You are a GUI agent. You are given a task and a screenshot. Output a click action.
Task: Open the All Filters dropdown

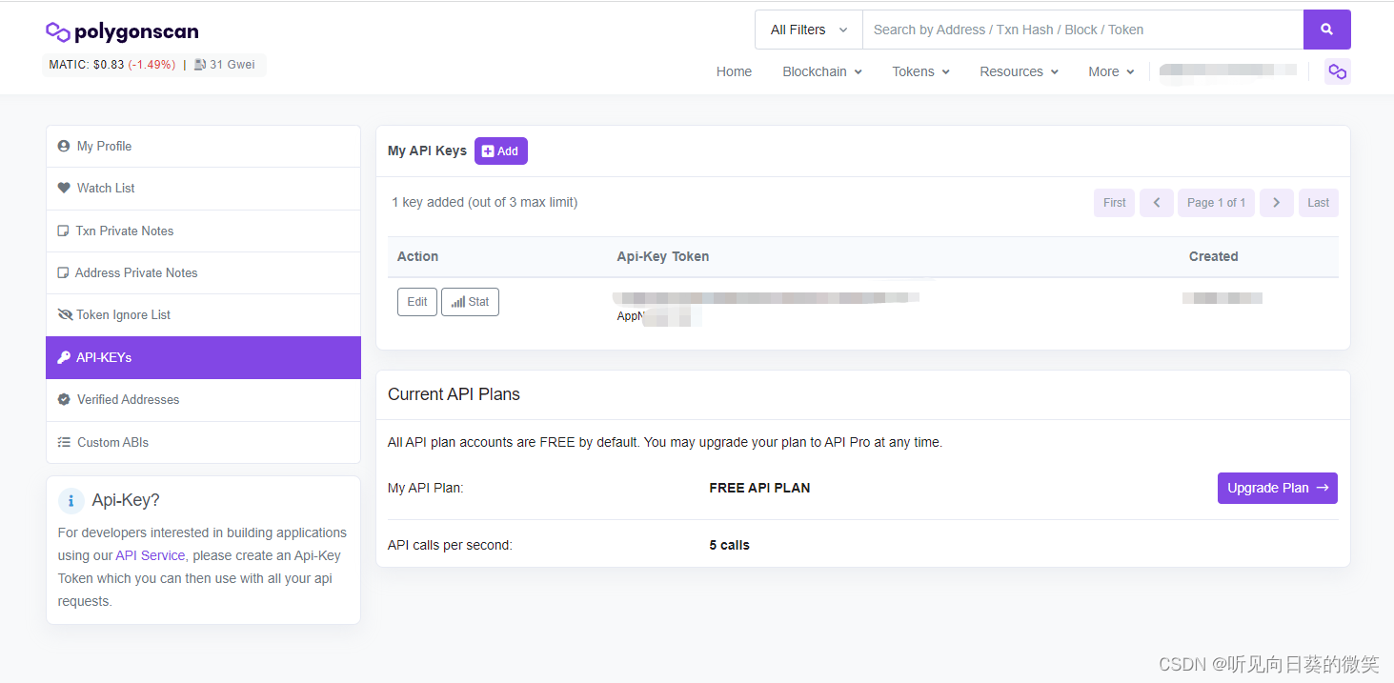click(x=809, y=30)
